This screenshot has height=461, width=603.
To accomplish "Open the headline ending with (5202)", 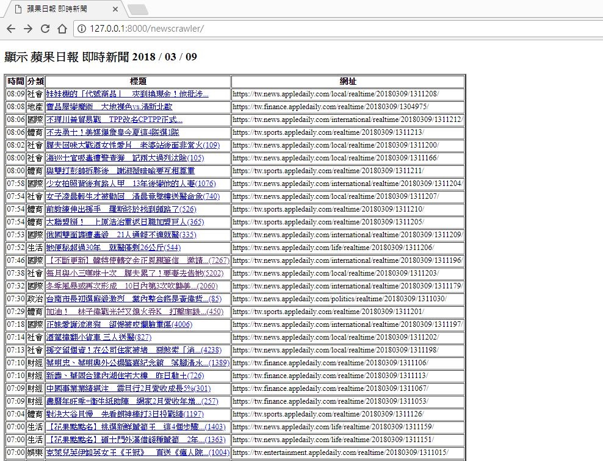I will pos(135,273).
